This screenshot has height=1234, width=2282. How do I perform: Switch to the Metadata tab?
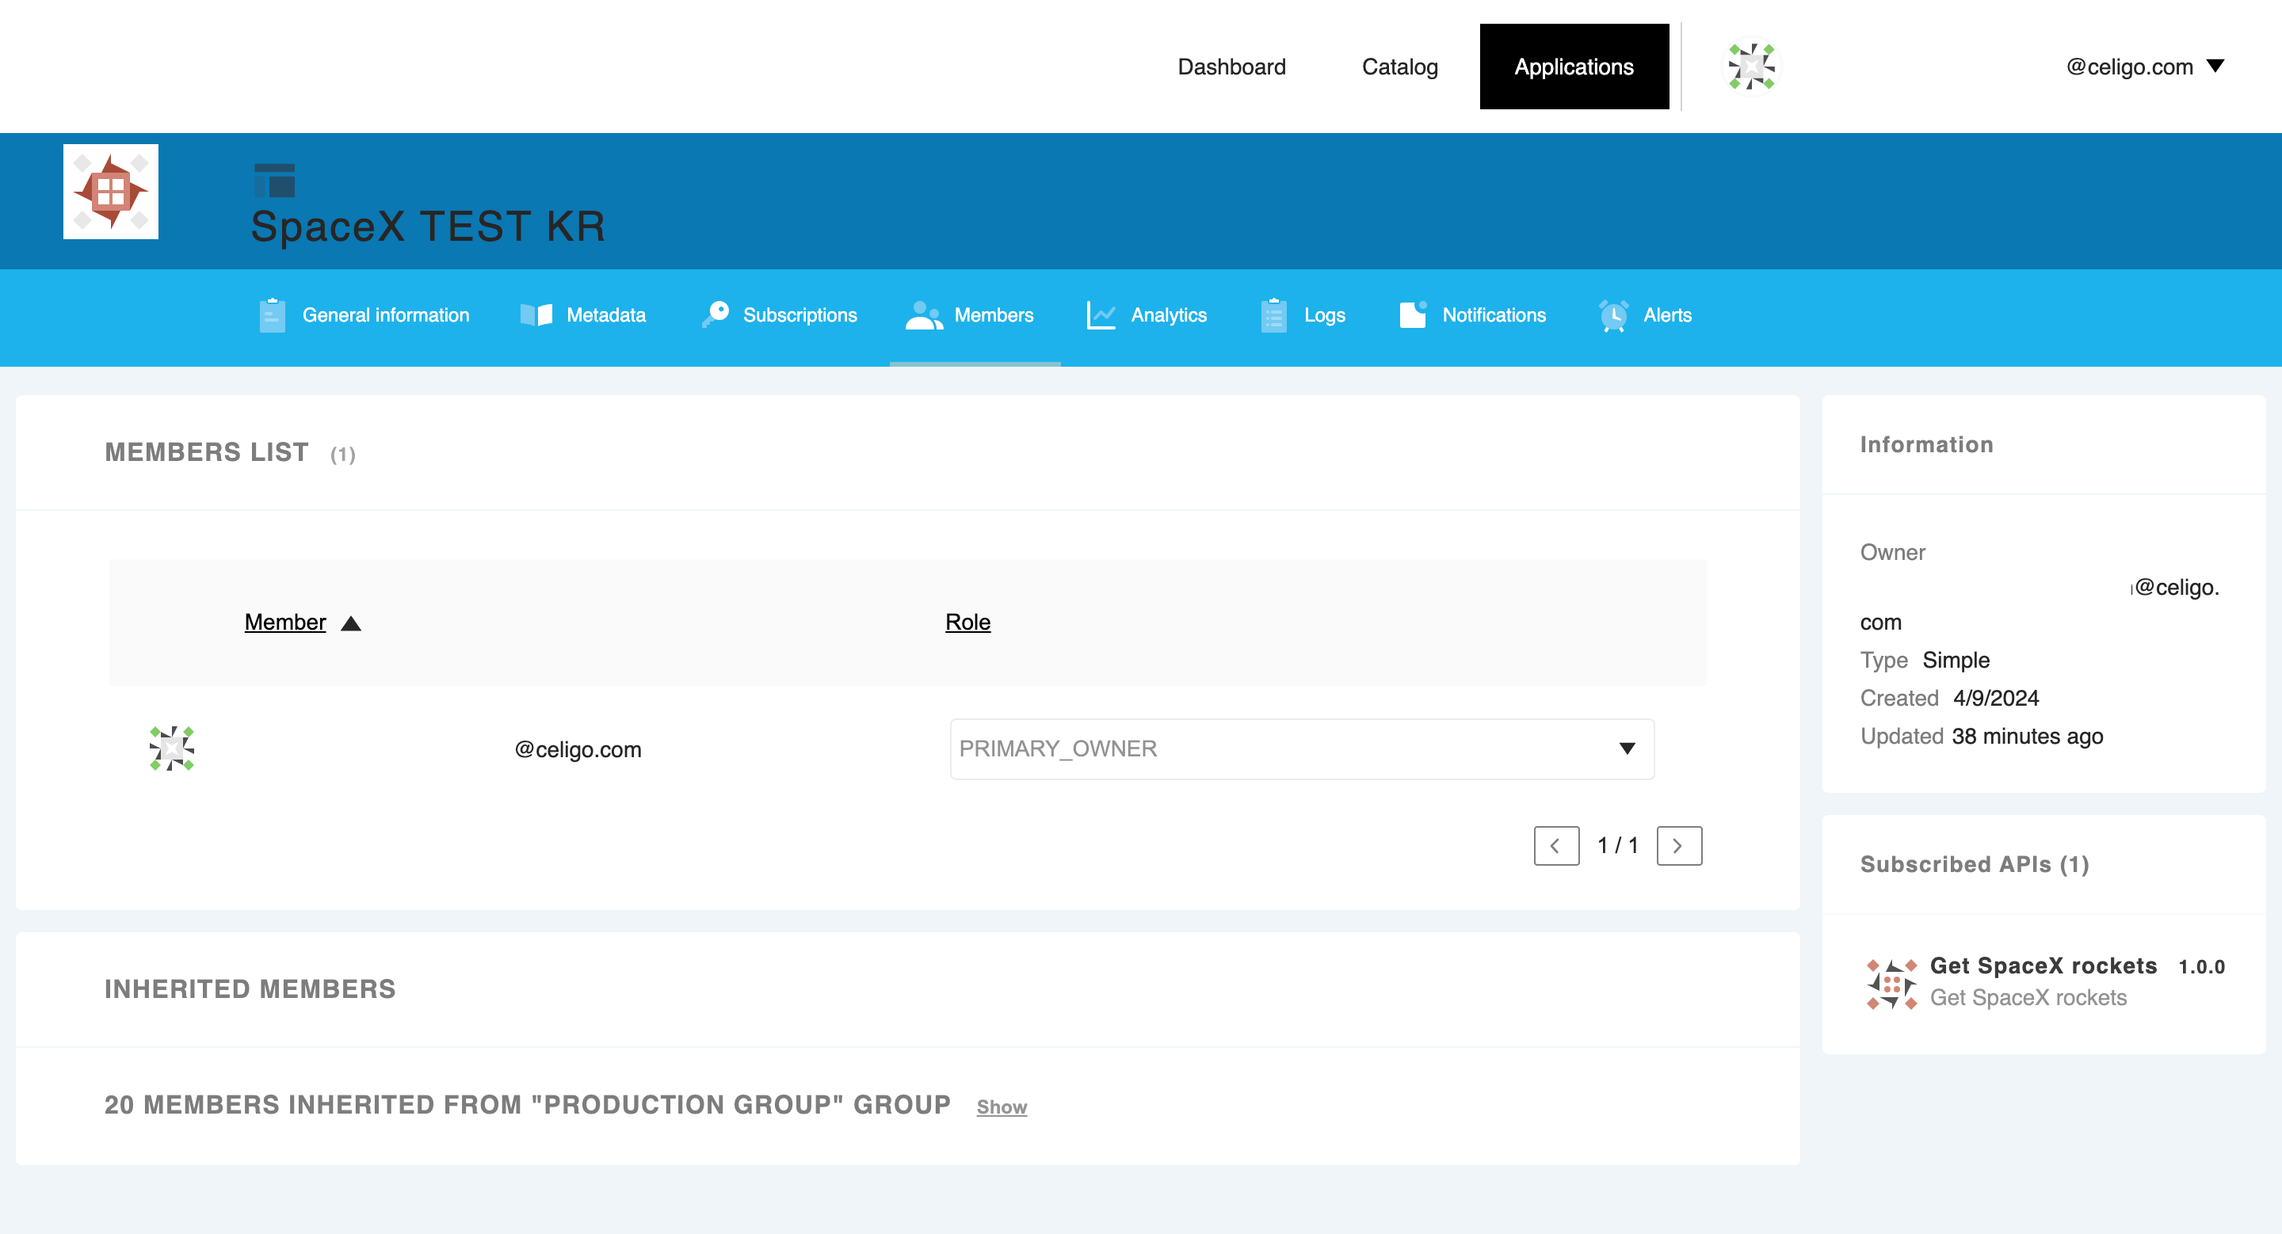pyautogui.click(x=583, y=315)
